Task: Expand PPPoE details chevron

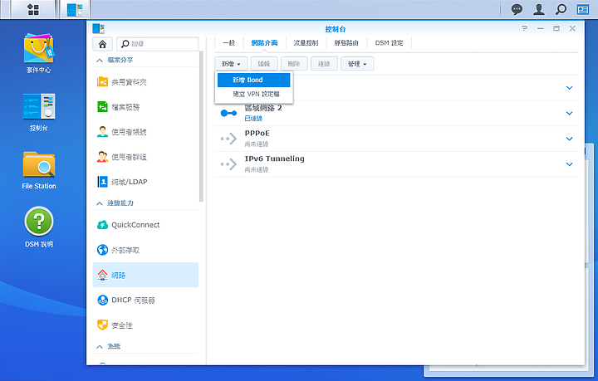Action: point(570,139)
